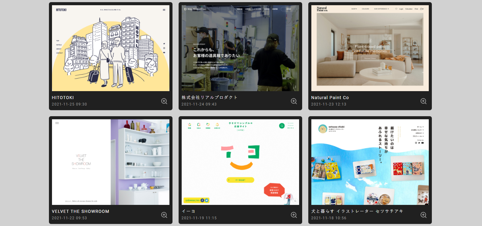Viewport: 482px width, 226px height.
Task: Click the Natural Paint Co title
Action: coord(330,98)
